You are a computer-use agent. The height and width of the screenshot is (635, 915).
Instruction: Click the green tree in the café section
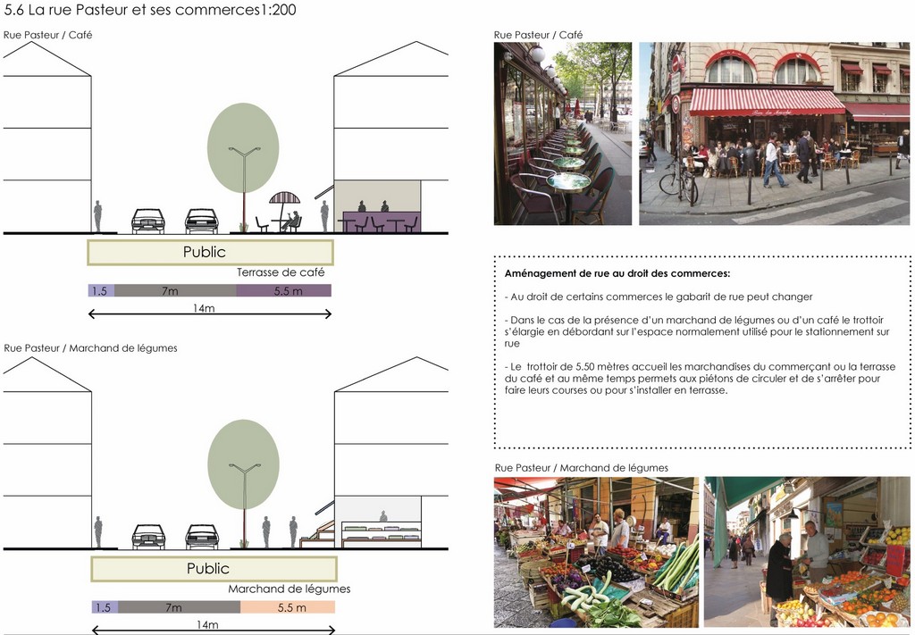242,146
